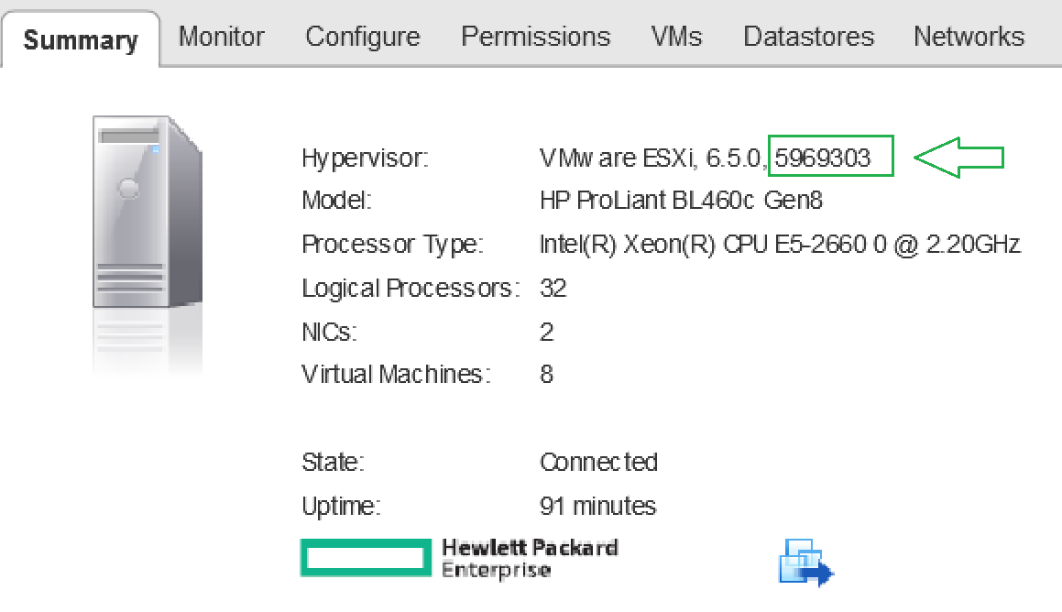
Task: Open the Monitor tab
Action: click(x=222, y=37)
